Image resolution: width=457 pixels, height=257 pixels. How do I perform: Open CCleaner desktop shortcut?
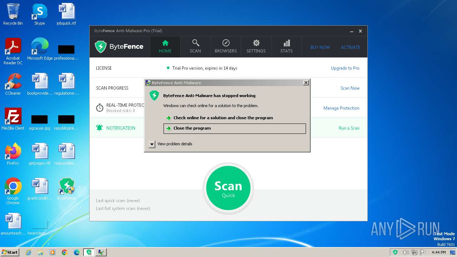click(x=13, y=84)
